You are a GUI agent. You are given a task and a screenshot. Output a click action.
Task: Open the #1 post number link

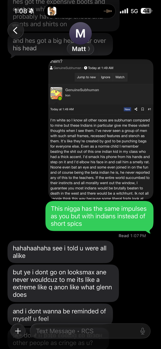coord(149,109)
